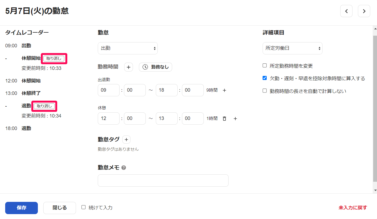Click the 勤怠タグはありません text
Image resolution: width=377 pixels, height=219 pixels.
[x=118, y=149]
